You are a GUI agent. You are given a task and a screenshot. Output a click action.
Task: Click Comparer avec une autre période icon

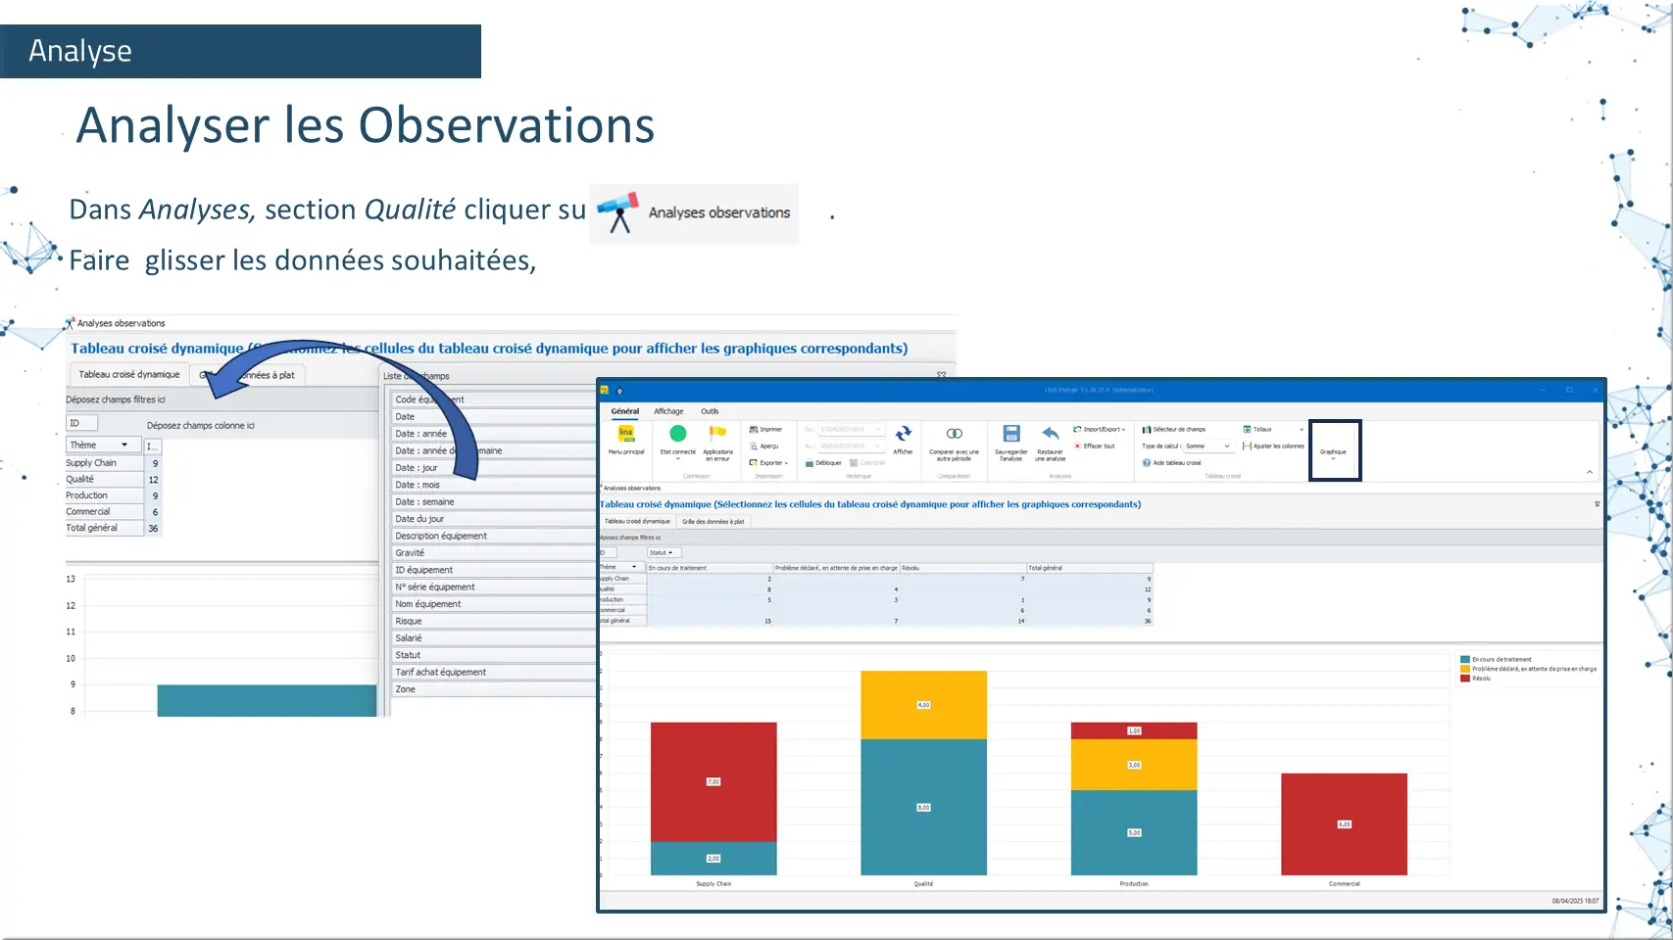coord(954,434)
